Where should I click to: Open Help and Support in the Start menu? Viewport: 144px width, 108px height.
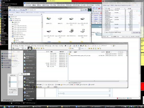coord(29,92)
